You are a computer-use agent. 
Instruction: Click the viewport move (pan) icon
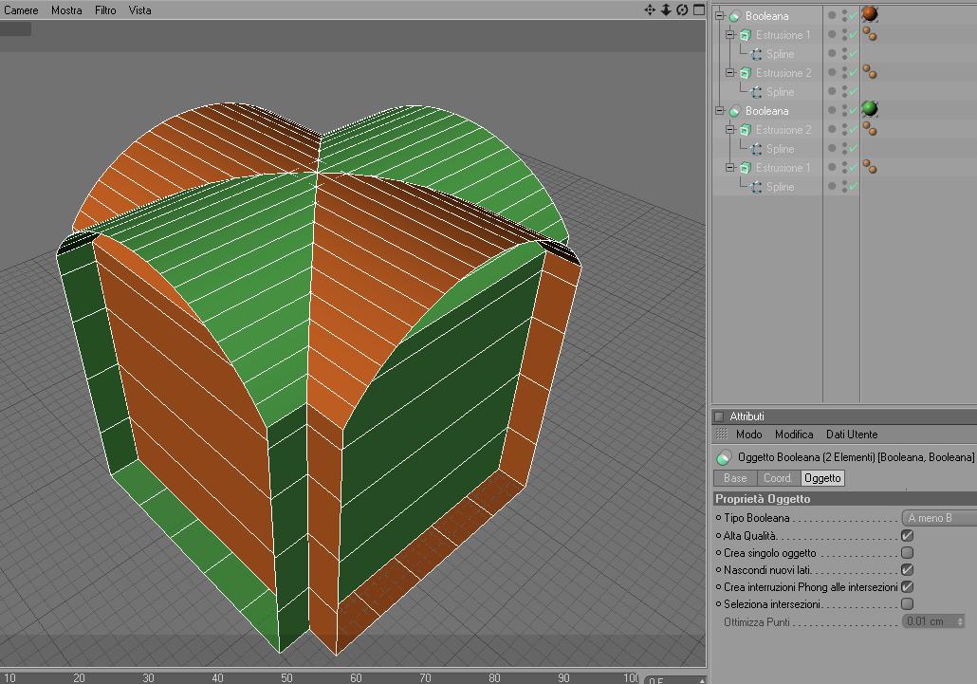pos(650,10)
